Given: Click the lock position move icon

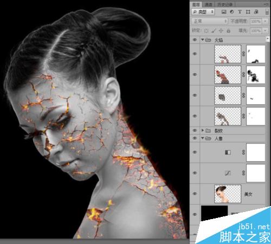Looking at the screenshot, I should [x=221, y=31].
